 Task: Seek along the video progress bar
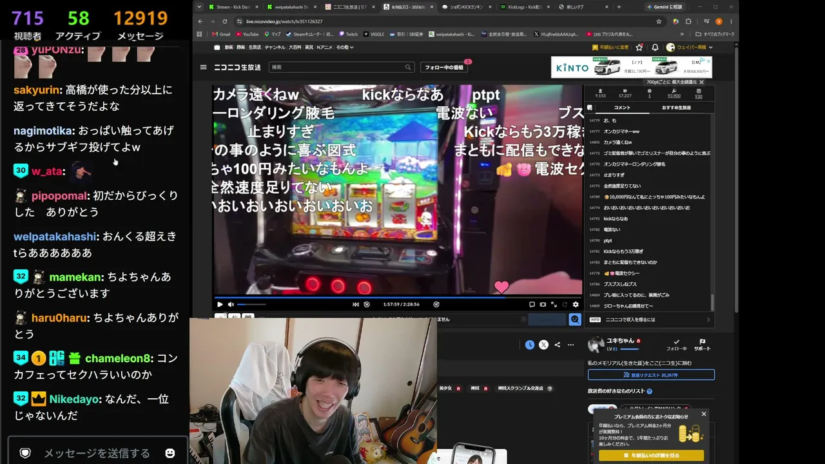(x=398, y=296)
